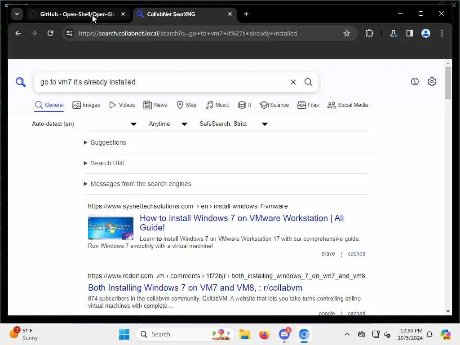Submit search with the magnifier button
This screenshot has width=460, height=345.
point(308,82)
